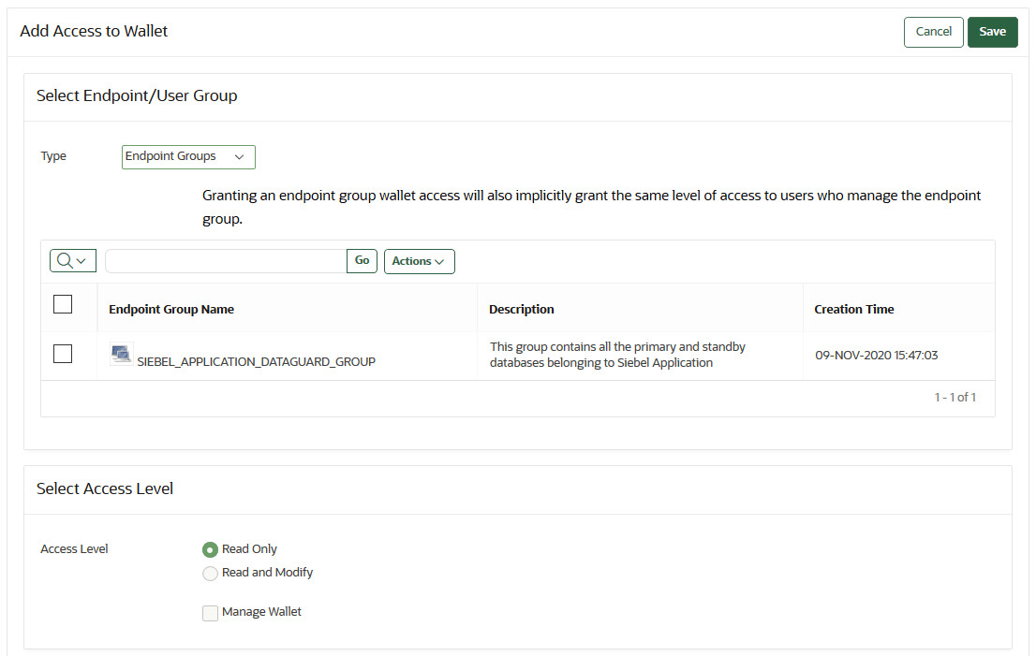Screen dimensions: 1036x656
Task: Open the Type dropdown showing Endpoint Groups
Action: pyautogui.click(x=187, y=156)
